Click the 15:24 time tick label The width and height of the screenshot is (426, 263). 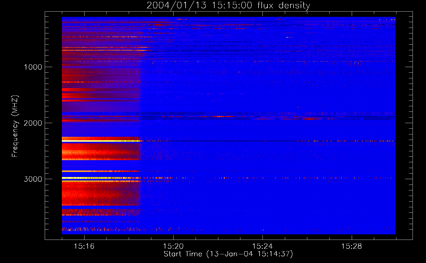tap(262, 246)
